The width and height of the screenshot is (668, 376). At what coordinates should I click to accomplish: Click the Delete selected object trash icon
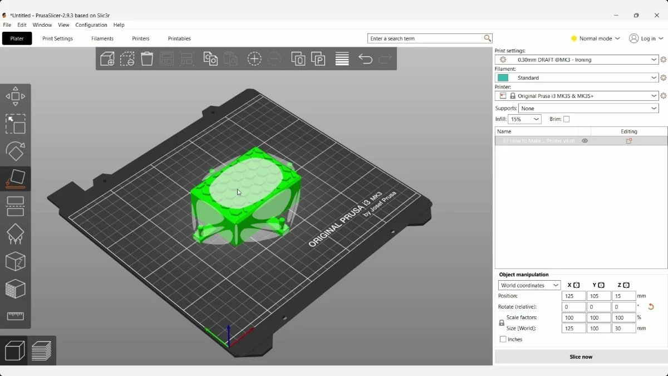tap(147, 58)
